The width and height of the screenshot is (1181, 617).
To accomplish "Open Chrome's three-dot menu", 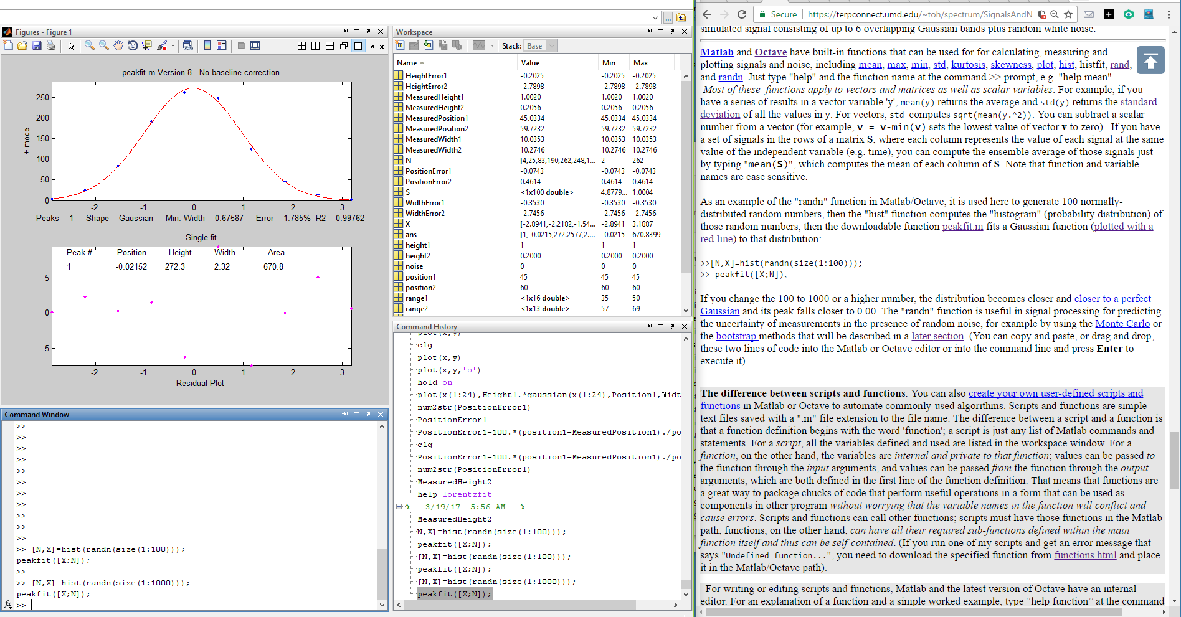I will point(1168,14).
